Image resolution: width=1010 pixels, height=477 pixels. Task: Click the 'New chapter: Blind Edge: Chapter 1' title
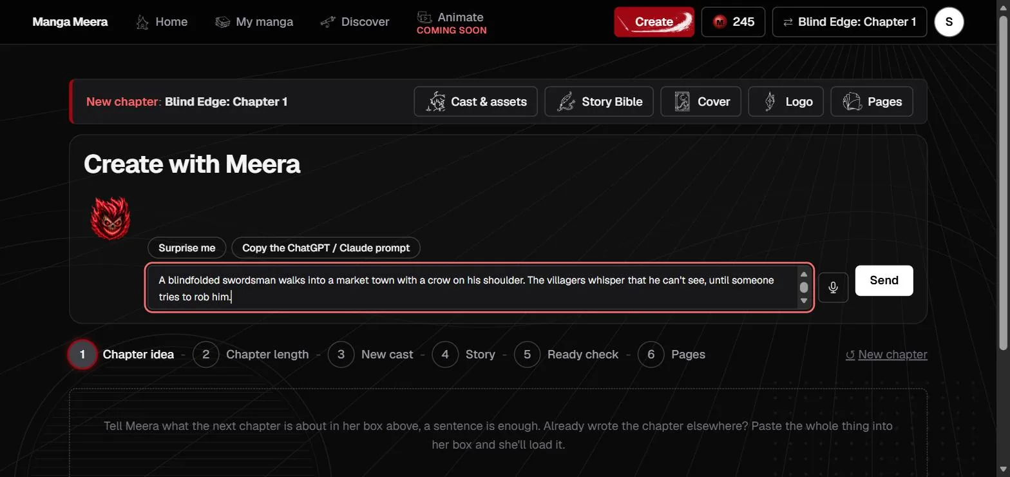pos(187,102)
